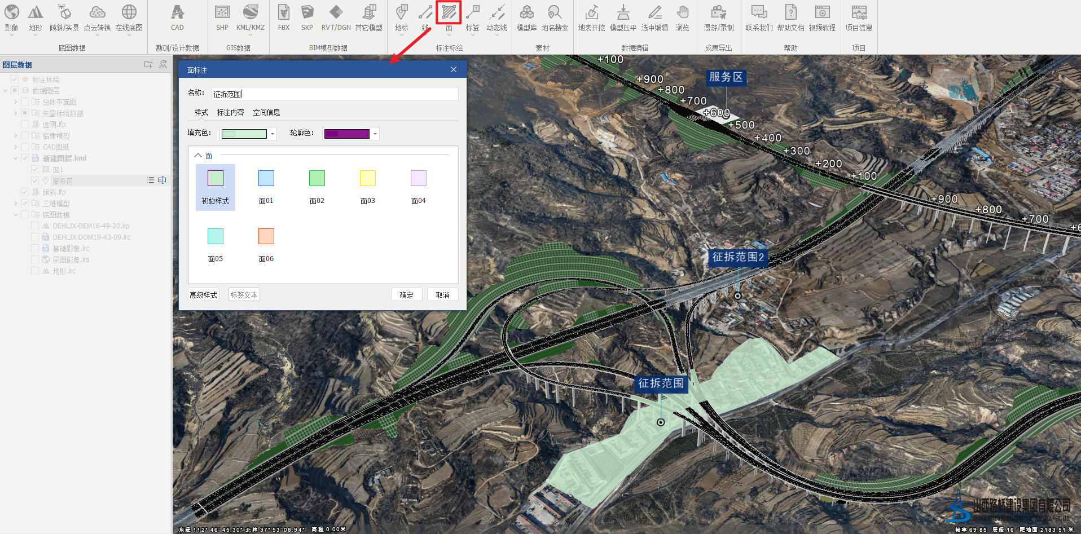The width and height of the screenshot is (1081, 534).
Task: Collapse the 面 style group
Action: [198, 155]
